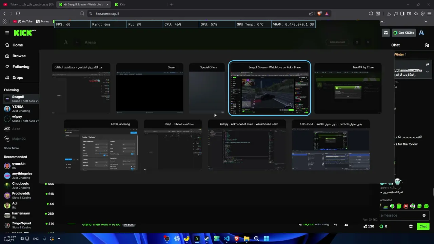This screenshot has height=244, width=434.
Task: Switch to kick.py Visual Studio Code window
Action: pos(247,145)
